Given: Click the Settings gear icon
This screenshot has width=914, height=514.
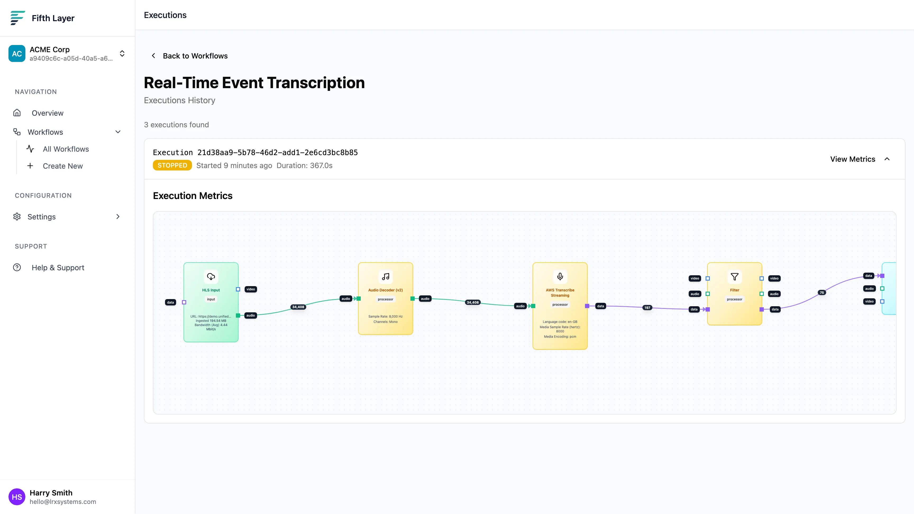Looking at the screenshot, I should tap(17, 217).
